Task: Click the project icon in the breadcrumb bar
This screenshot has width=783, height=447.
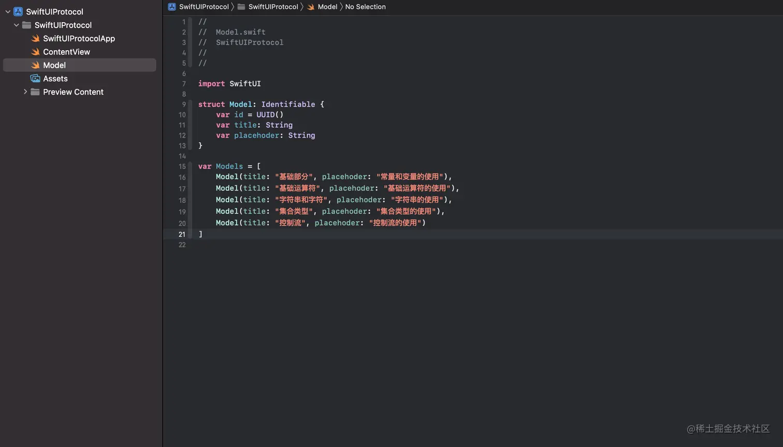Action: [x=172, y=7]
